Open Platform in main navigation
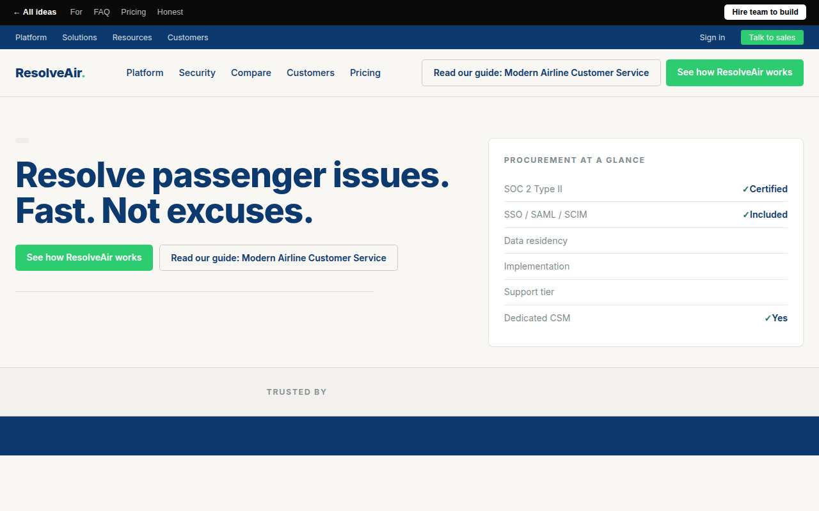 145,73
